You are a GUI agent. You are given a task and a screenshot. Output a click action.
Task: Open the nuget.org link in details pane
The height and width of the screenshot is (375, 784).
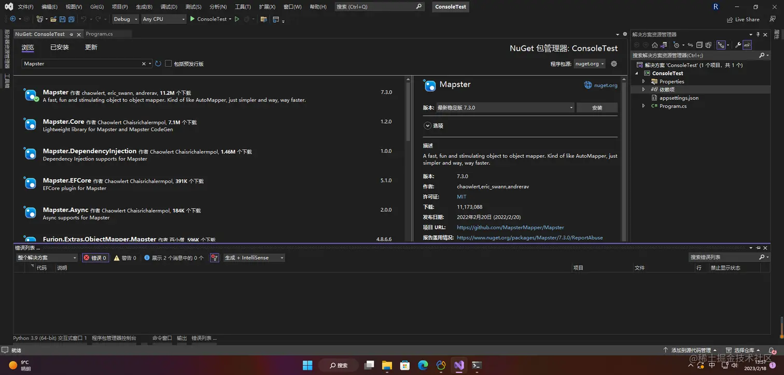tap(606, 85)
